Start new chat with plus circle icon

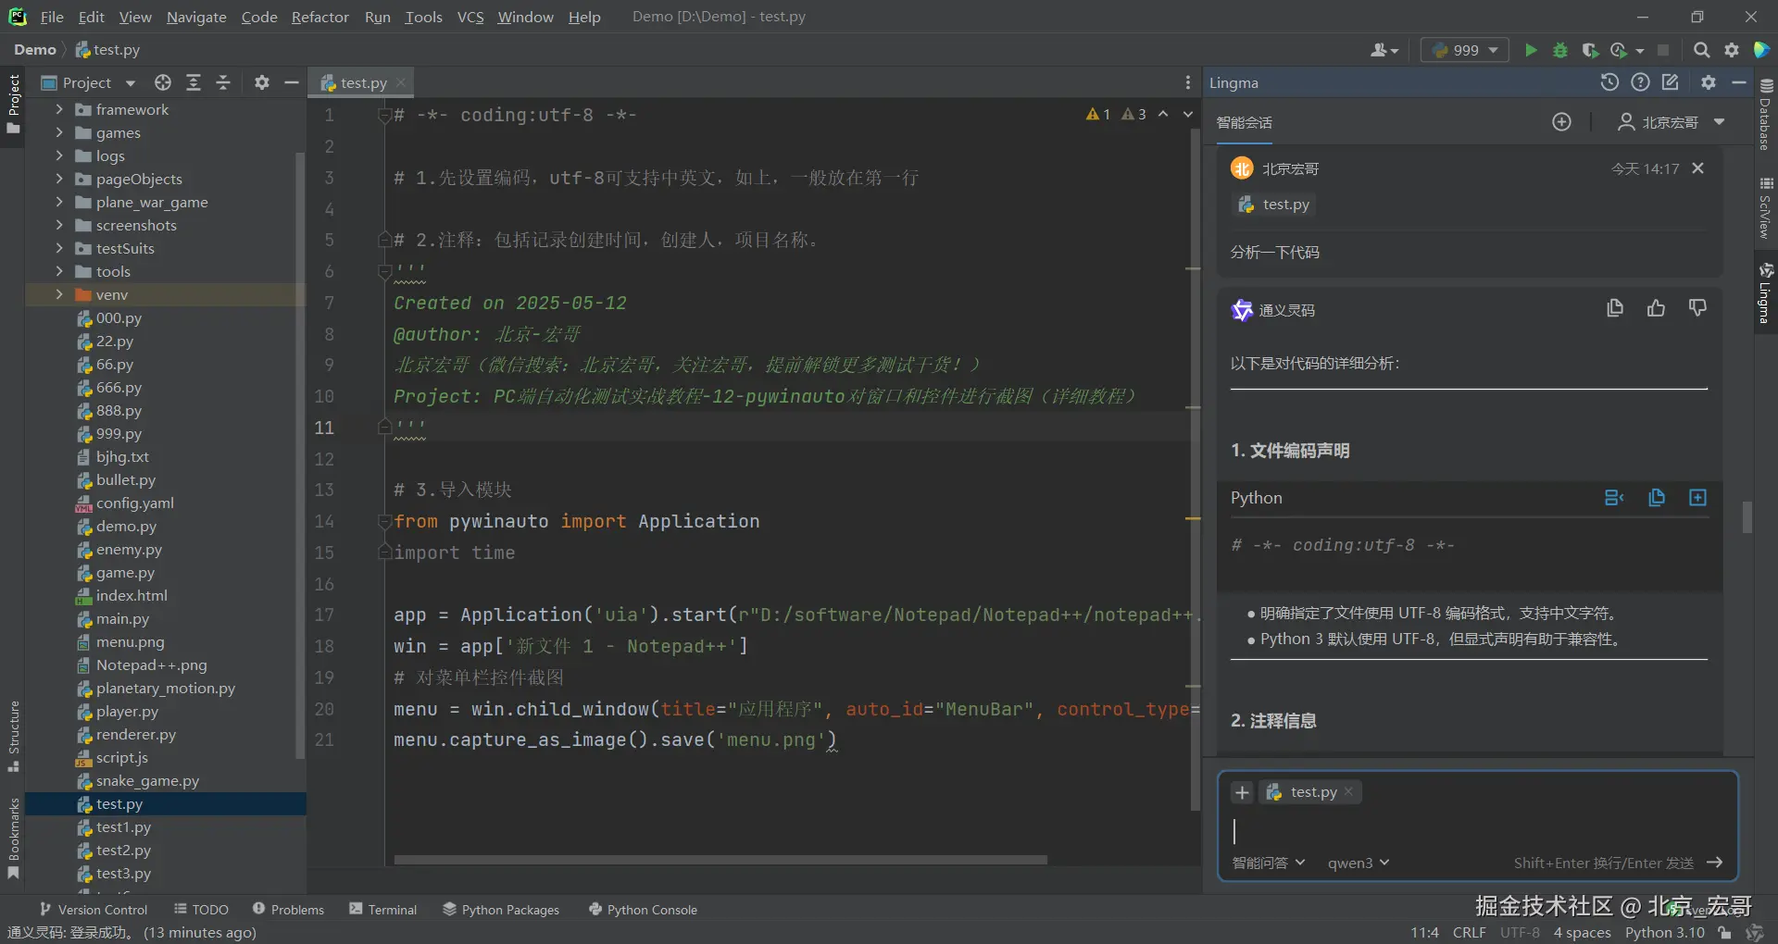pyautogui.click(x=1561, y=122)
